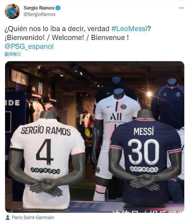Click Sergio Ramos profile avatar
The height and width of the screenshot is (221, 189).
12,11
